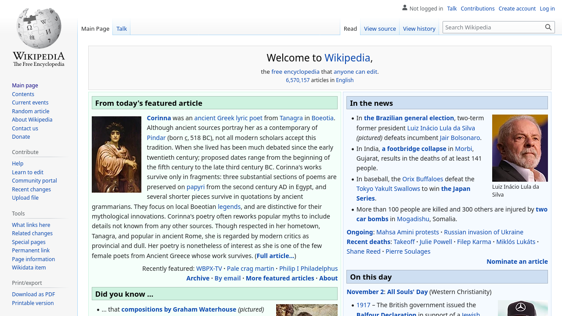562x316 pixels.
Task: Click the 6,570,157 articles count link
Action: coord(298,80)
